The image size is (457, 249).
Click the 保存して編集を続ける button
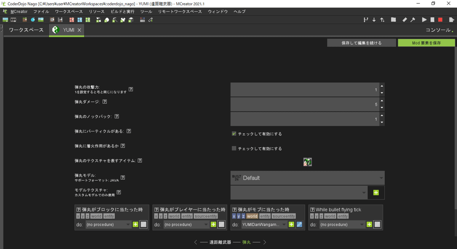[361, 42]
